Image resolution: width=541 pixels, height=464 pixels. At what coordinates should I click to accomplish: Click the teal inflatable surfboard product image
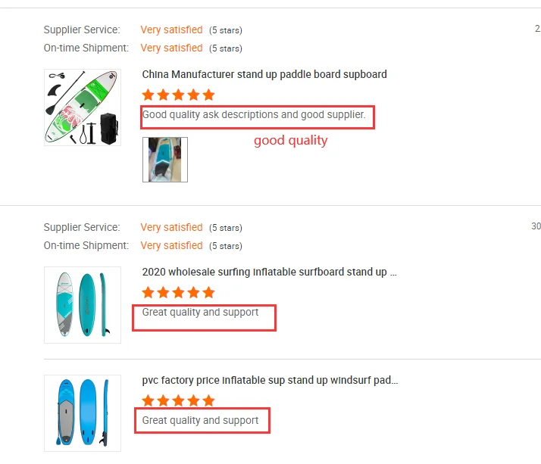(x=82, y=304)
